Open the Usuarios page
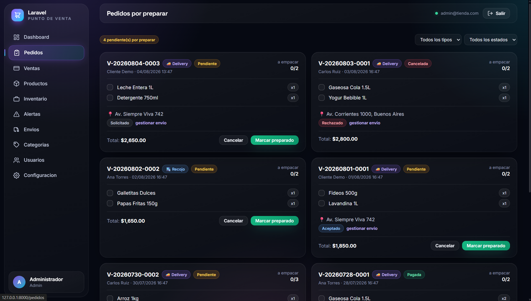This screenshot has width=531, height=301. pyautogui.click(x=46, y=160)
